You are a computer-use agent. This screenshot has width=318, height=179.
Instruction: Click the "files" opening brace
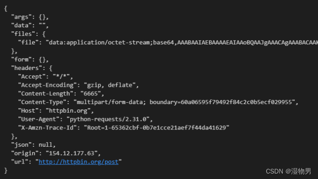(44, 34)
